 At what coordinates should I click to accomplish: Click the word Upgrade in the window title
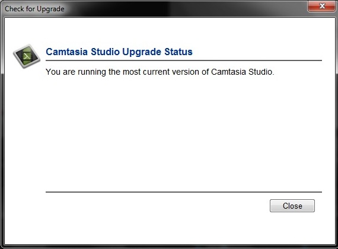[50, 9]
